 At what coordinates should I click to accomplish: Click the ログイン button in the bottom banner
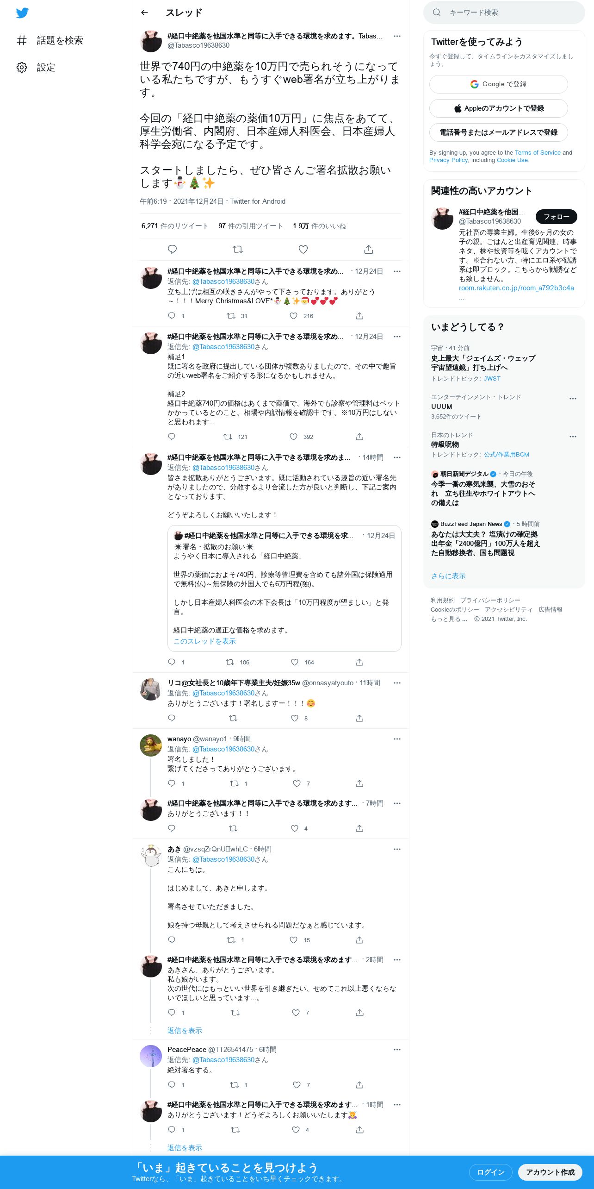pos(490,1172)
